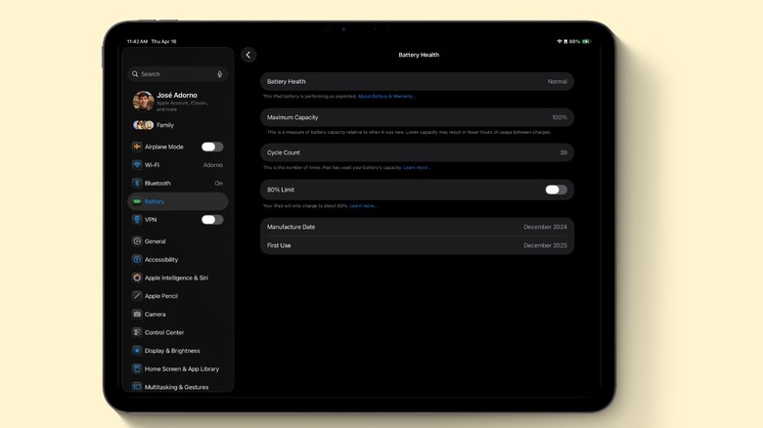Open Learn more link under Cycle Count
This screenshot has width=763, height=428.
click(417, 167)
